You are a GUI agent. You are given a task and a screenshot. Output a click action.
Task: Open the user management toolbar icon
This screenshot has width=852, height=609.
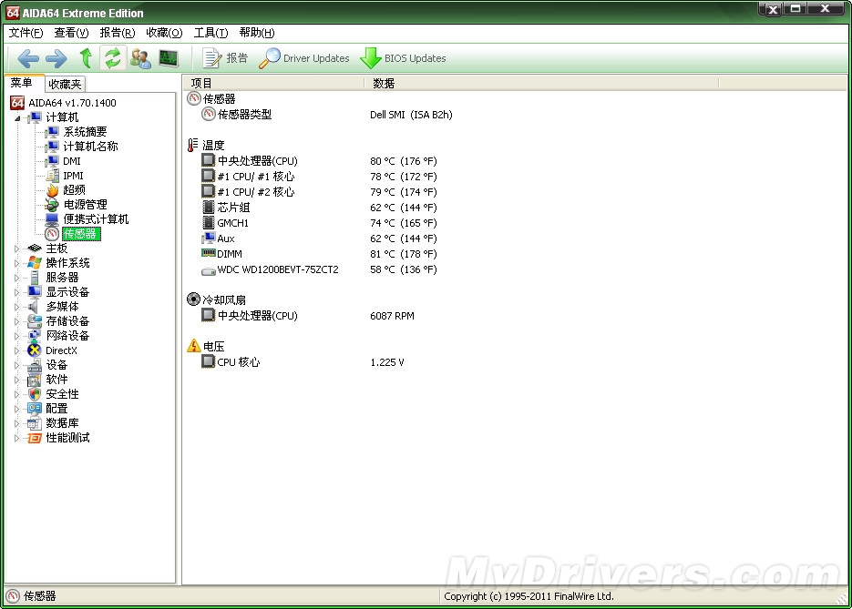140,58
